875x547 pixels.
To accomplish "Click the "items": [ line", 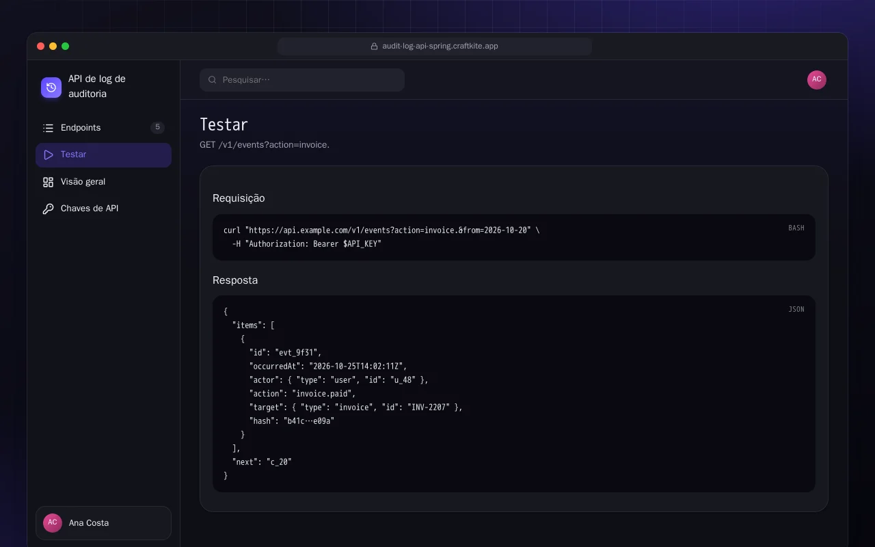I will (253, 325).
